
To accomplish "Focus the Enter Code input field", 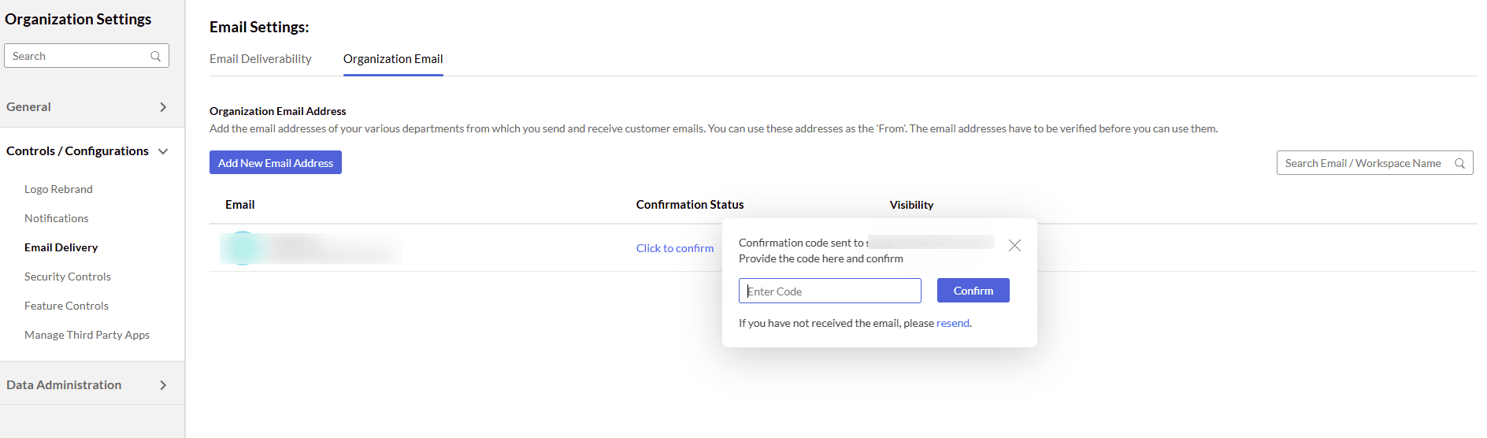I will click(x=829, y=291).
